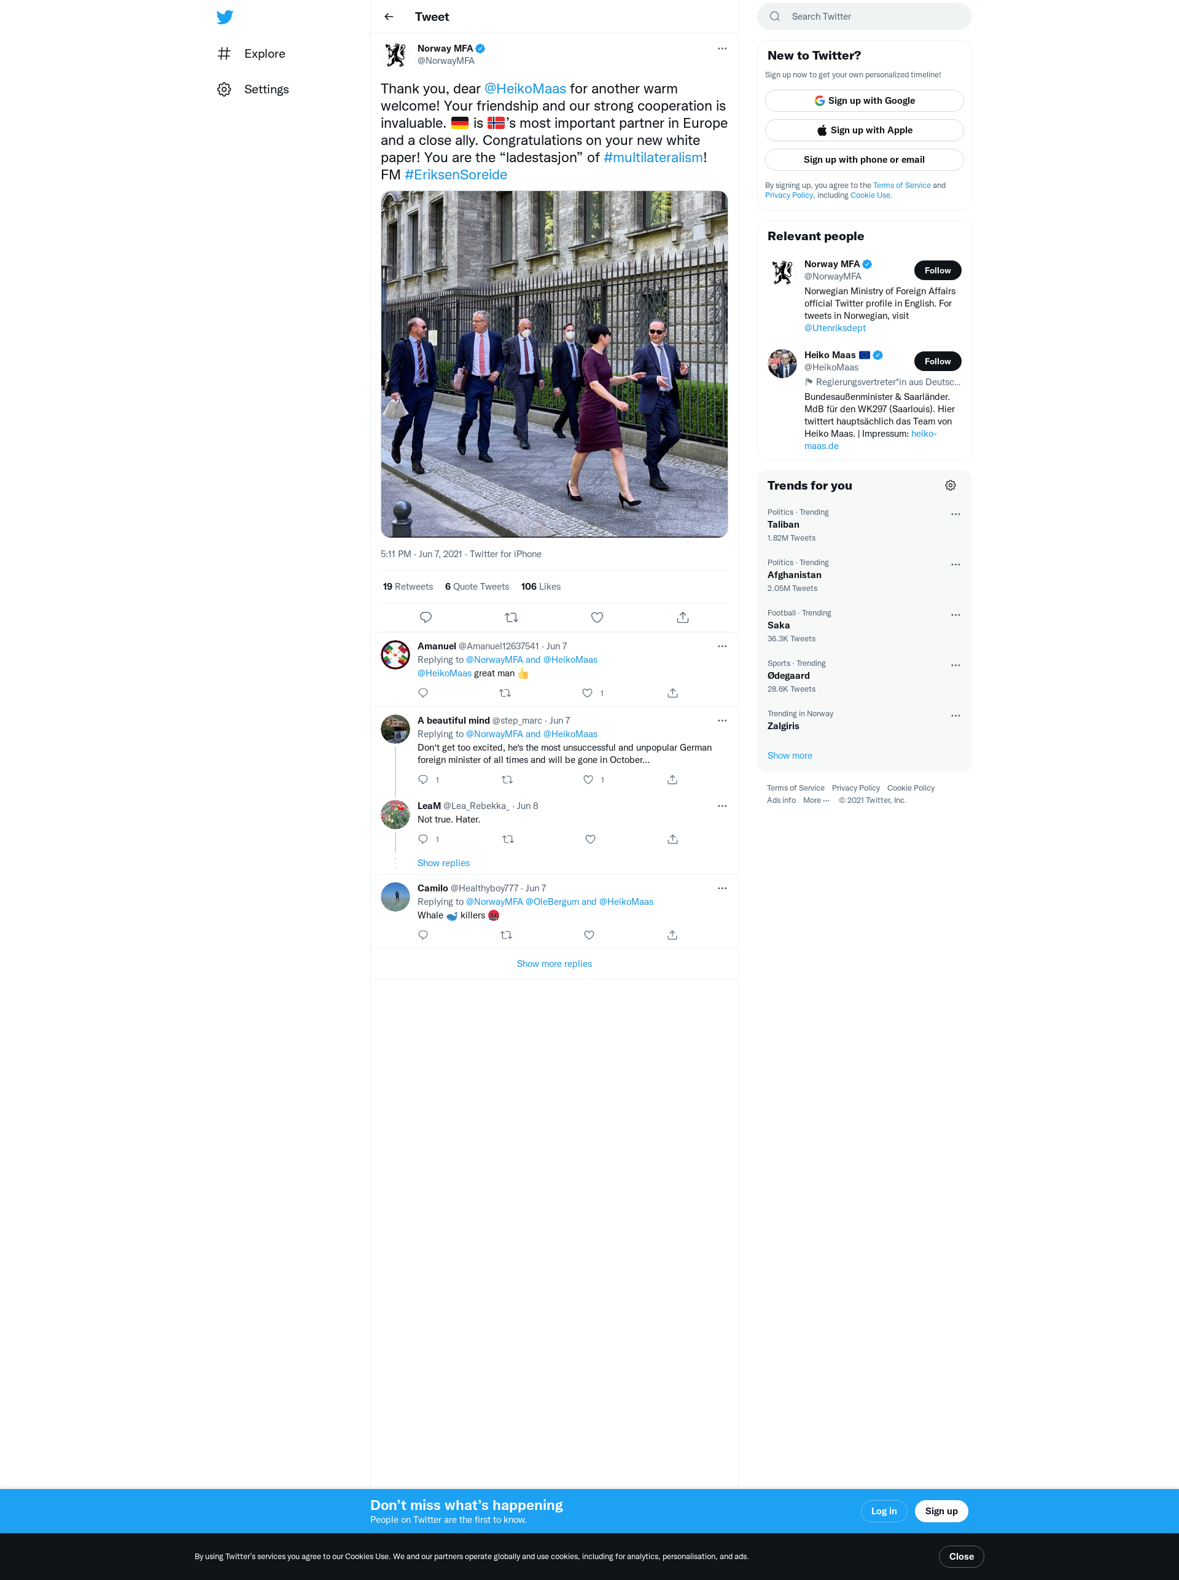Open the tweet's photo

coord(554,364)
